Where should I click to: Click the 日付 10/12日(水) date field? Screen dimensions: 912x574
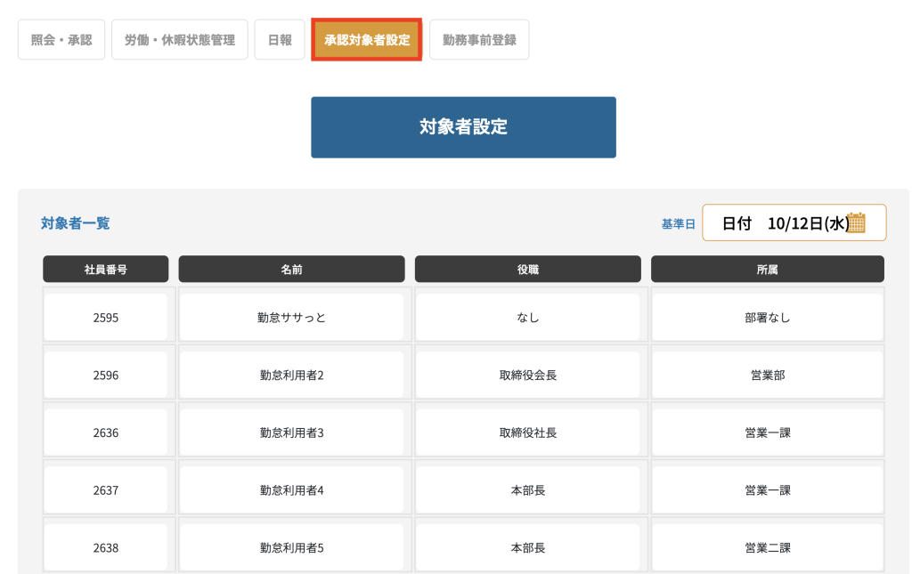tap(794, 222)
